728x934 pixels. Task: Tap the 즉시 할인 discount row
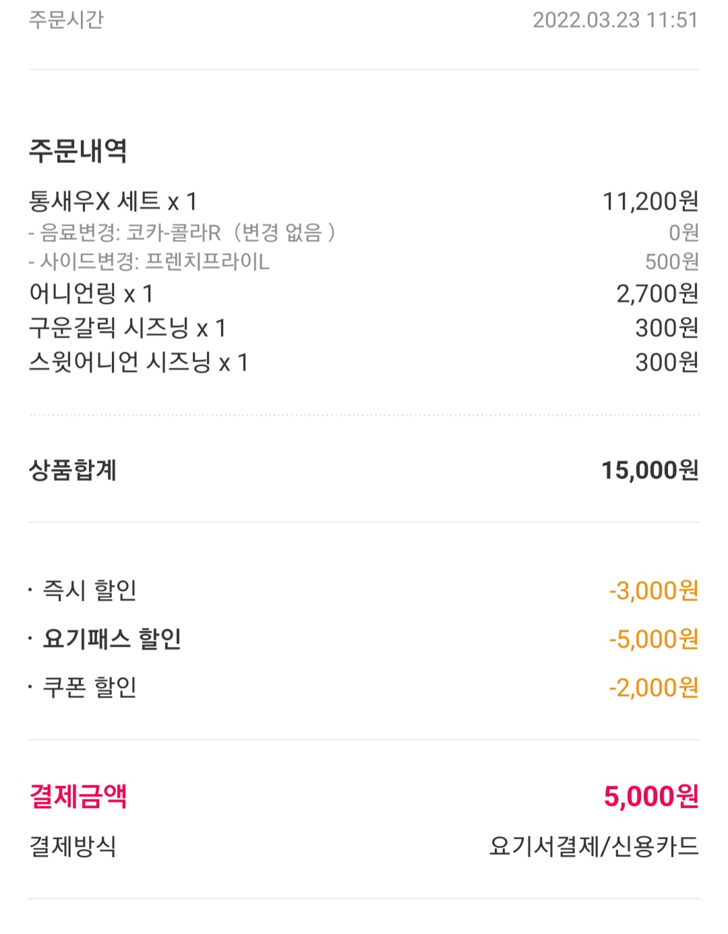(90, 591)
